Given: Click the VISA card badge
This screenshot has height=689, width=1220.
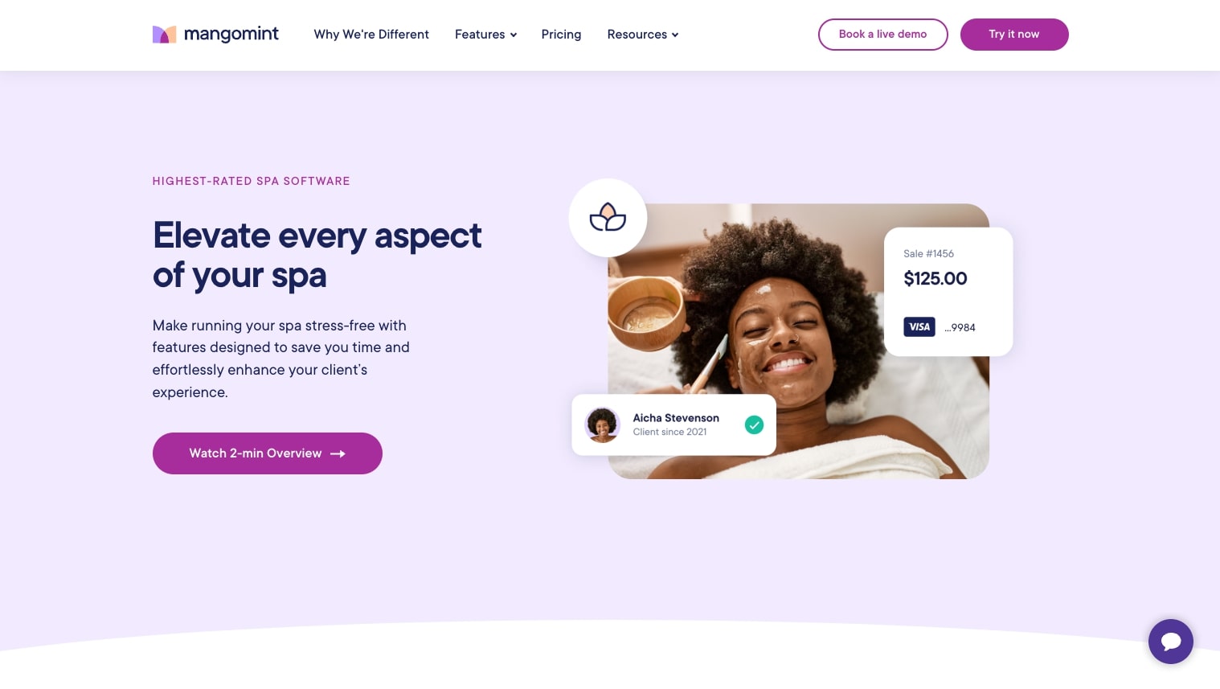Looking at the screenshot, I should pos(919,326).
